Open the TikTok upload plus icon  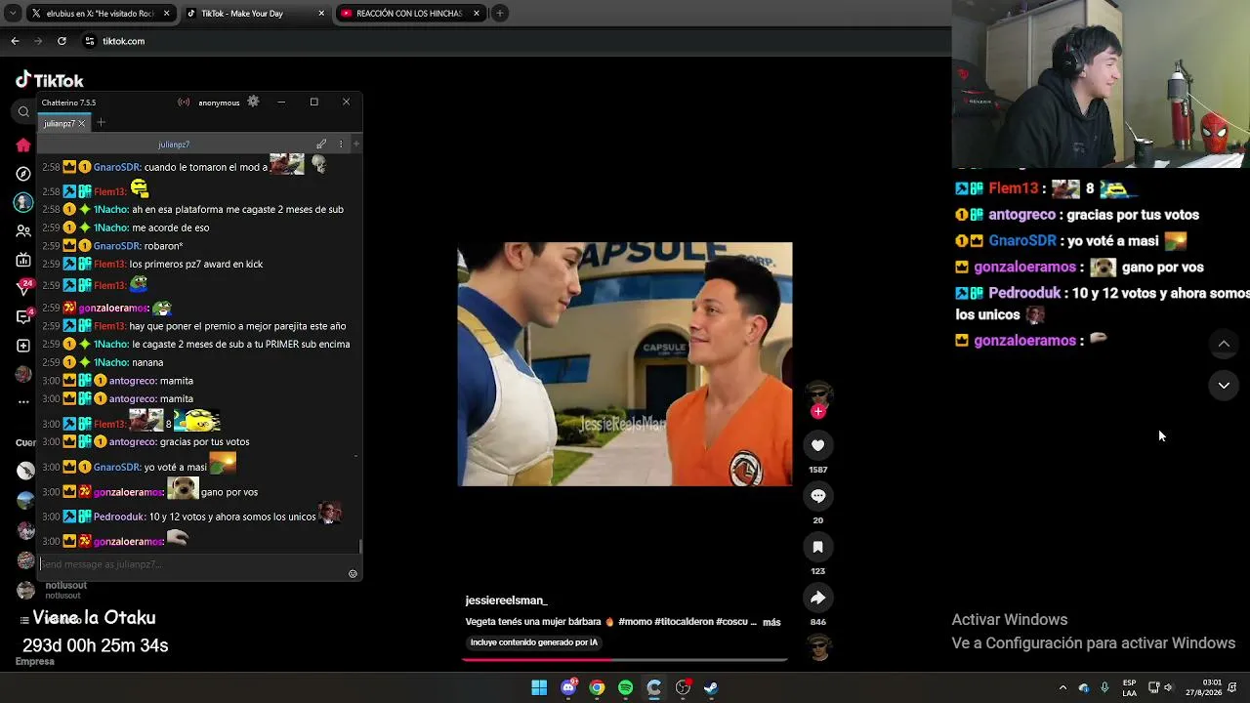[x=23, y=346]
